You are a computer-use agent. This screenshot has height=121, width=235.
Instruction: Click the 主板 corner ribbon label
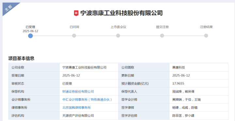coord(9,8)
